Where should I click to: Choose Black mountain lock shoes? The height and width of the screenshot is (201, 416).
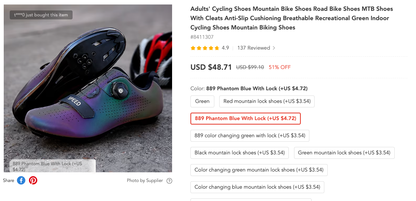coord(240,153)
